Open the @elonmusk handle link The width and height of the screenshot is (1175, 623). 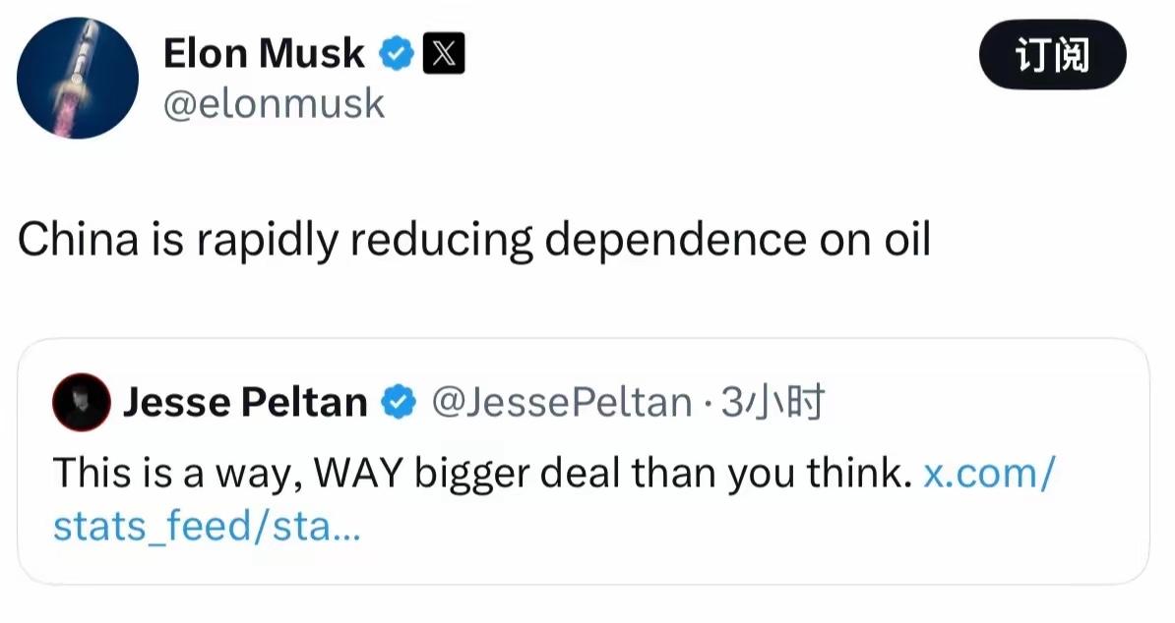point(274,103)
